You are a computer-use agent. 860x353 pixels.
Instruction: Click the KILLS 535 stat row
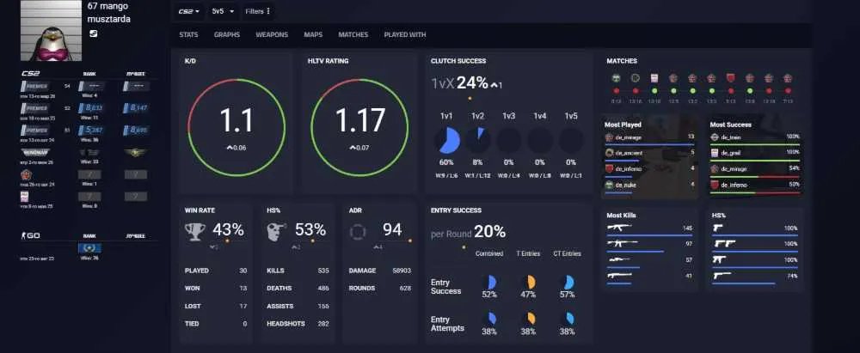pos(298,271)
